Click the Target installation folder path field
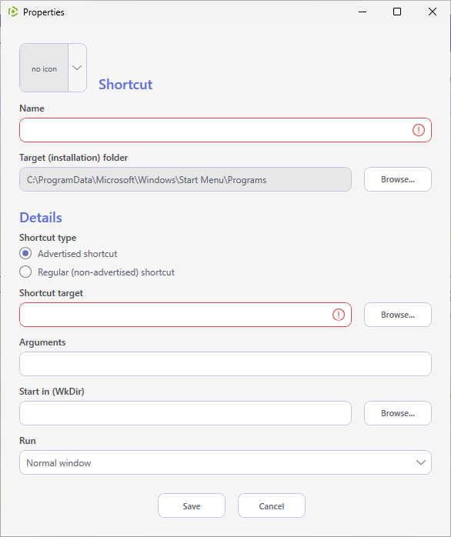 (185, 179)
